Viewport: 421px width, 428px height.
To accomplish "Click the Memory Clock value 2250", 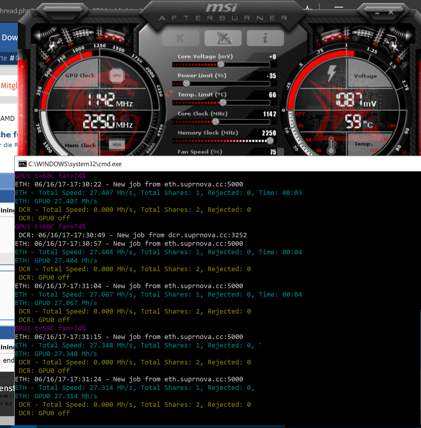I will 269,133.
